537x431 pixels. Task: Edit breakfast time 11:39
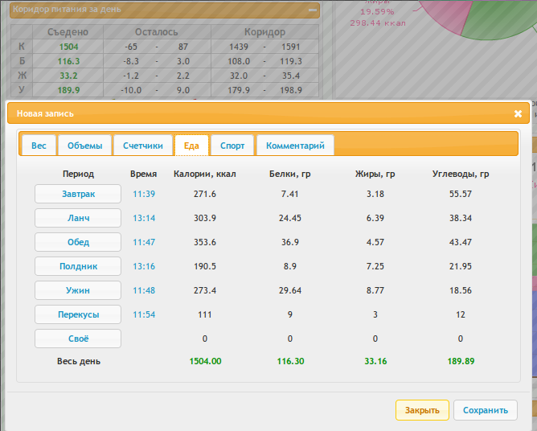coord(144,194)
